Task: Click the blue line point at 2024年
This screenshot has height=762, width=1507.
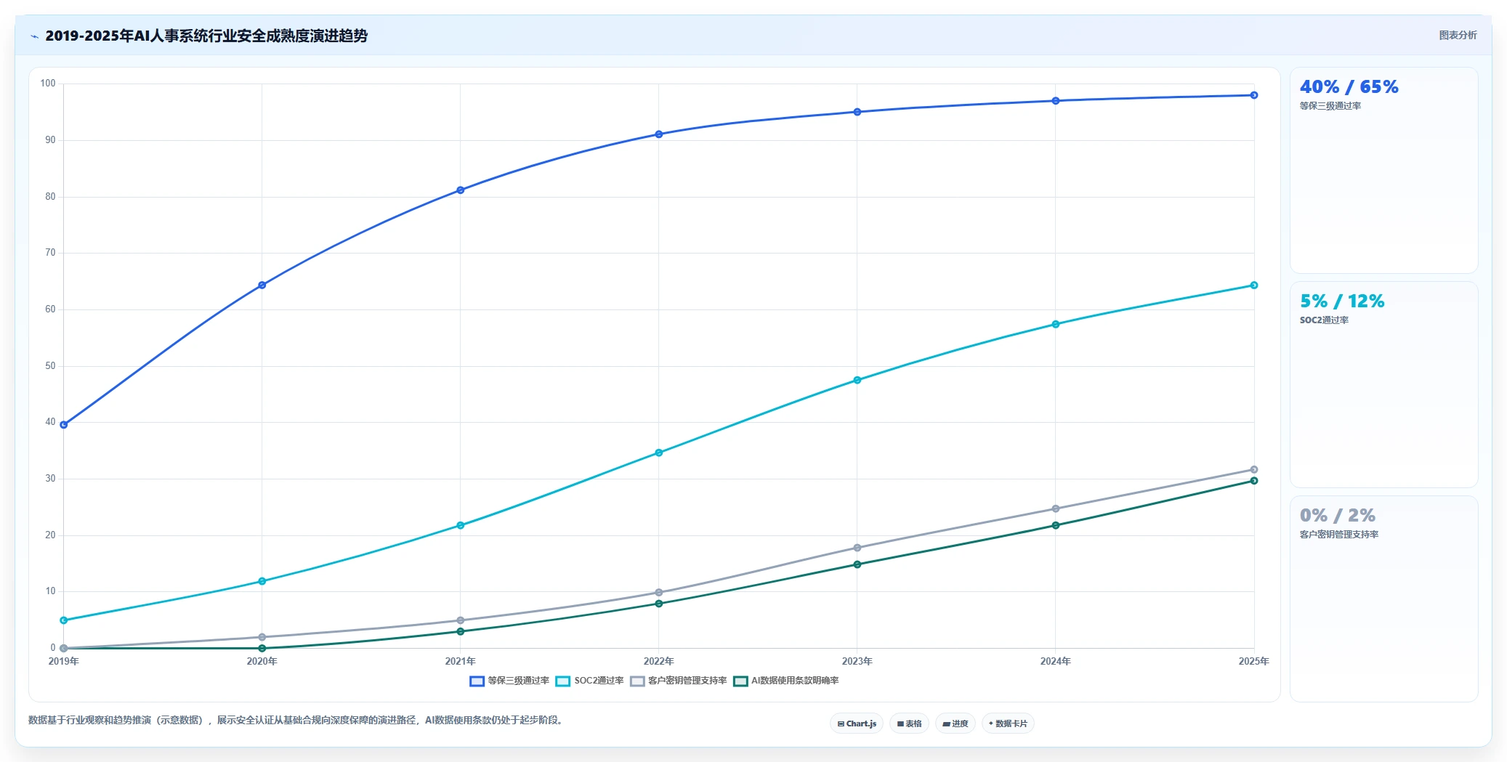Action: click(1056, 101)
